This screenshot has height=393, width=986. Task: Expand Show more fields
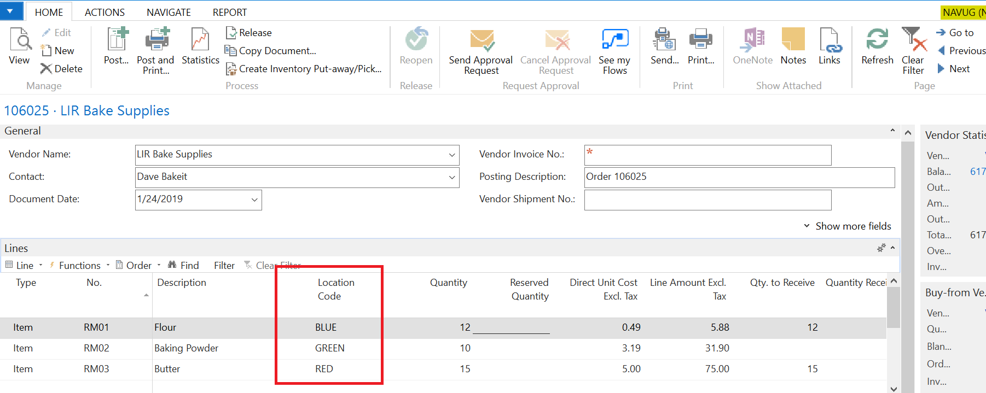click(847, 226)
